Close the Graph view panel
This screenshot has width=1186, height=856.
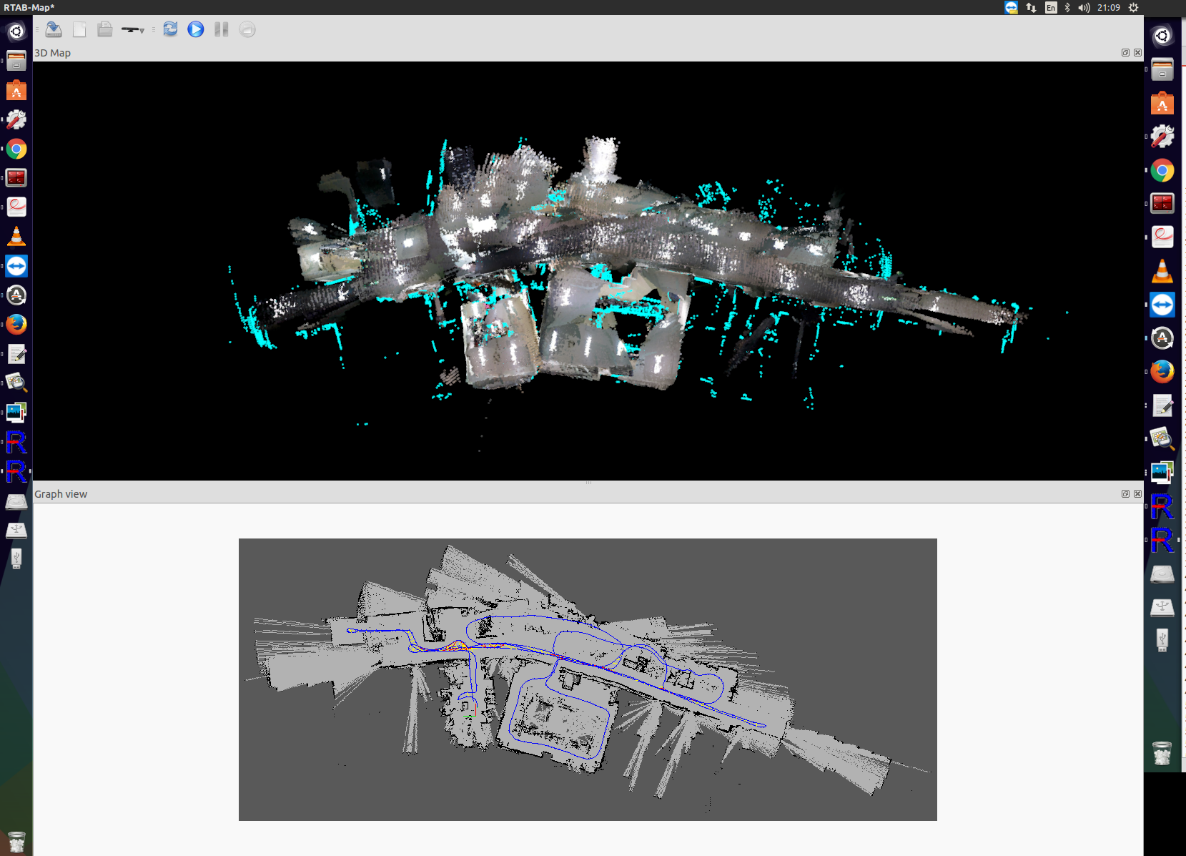point(1137,494)
